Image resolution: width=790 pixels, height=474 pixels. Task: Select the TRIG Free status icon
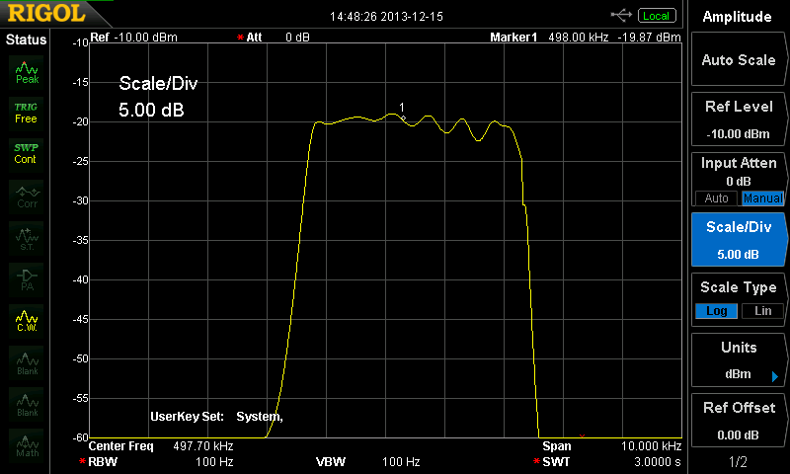pyautogui.click(x=26, y=112)
